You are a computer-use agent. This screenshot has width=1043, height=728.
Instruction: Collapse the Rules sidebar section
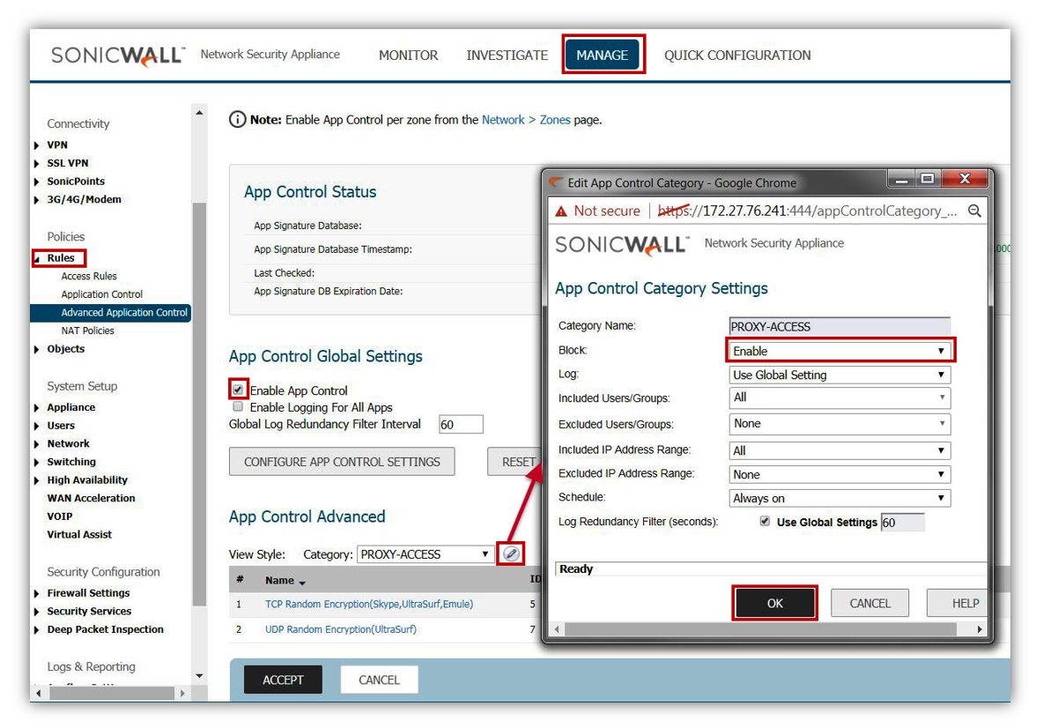tap(37, 258)
